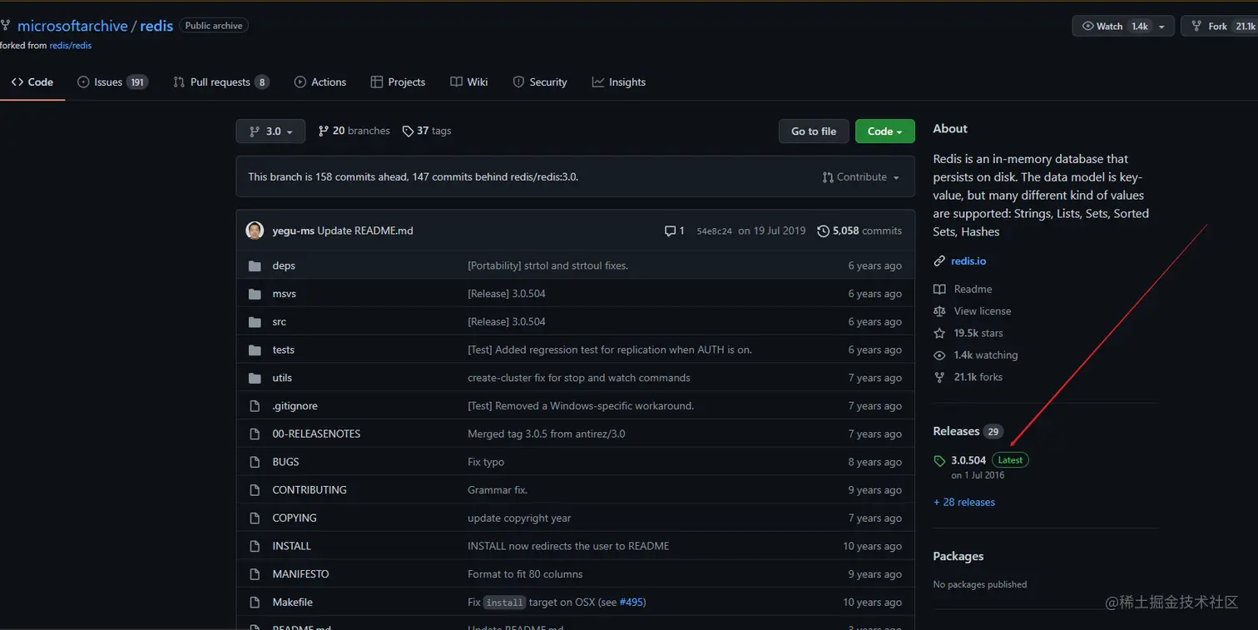The height and width of the screenshot is (630, 1258).
Task: Switch to the Security tab
Action: (540, 82)
